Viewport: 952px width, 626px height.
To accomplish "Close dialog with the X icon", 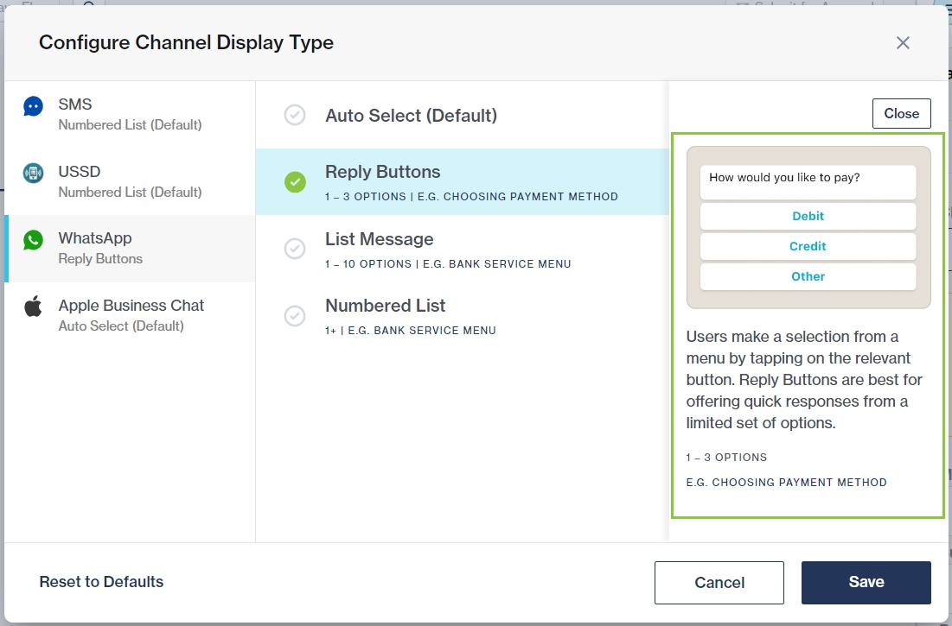I will [x=903, y=43].
